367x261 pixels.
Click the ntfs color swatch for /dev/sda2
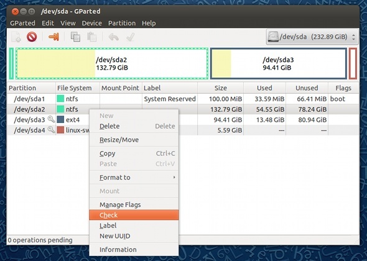[60, 109]
